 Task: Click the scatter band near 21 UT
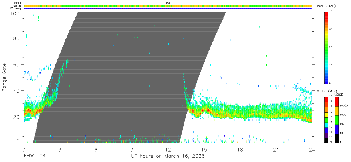tap(276, 112)
